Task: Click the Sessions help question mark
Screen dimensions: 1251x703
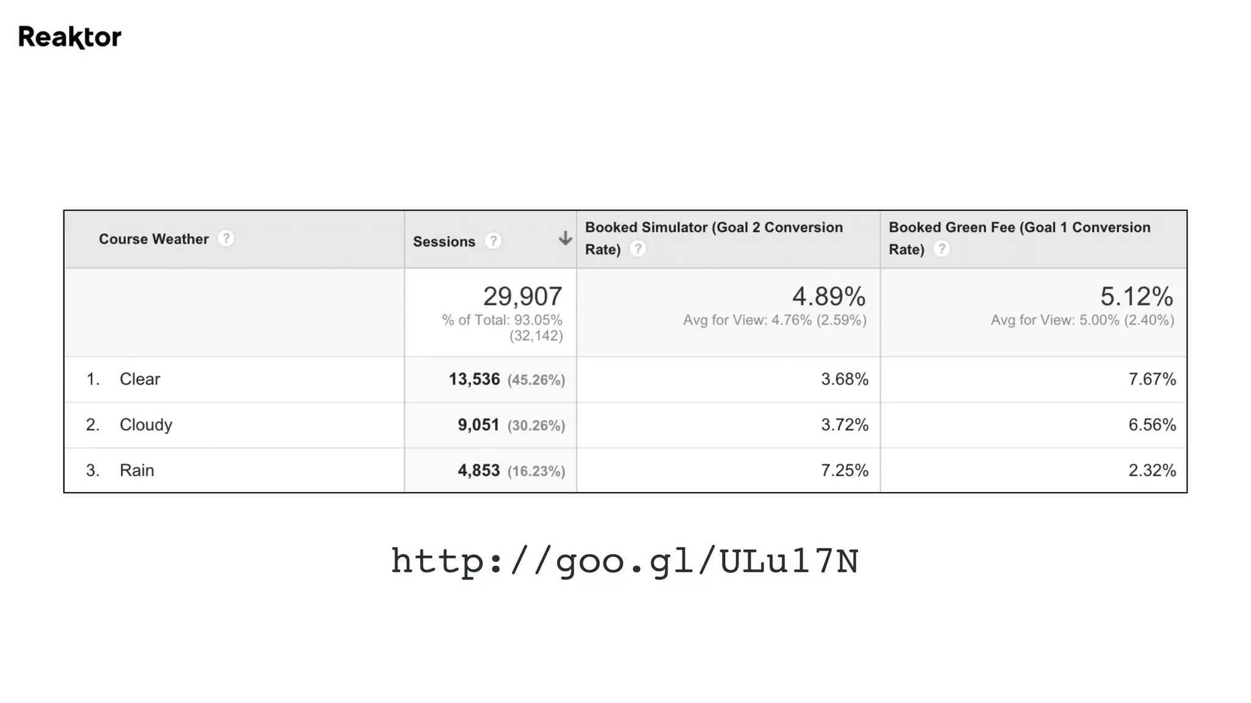Action: [x=493, y=241]
